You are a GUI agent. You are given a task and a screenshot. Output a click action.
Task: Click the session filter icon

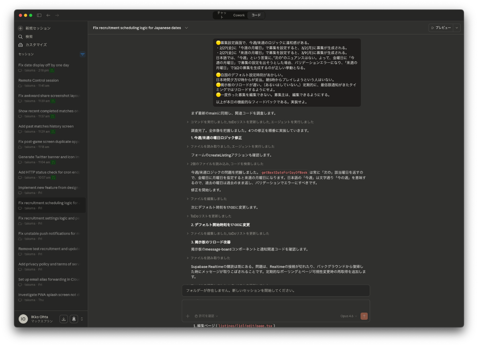coord(82,54)
